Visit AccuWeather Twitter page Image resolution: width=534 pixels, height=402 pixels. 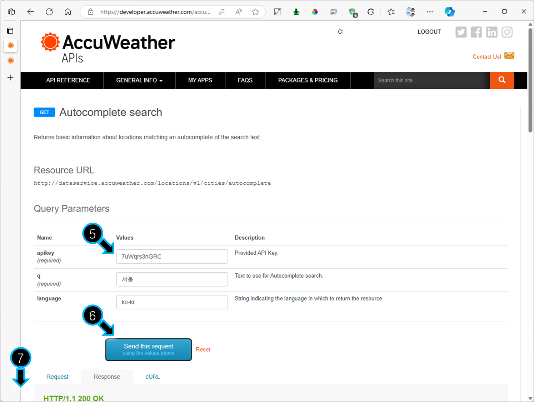(461, 32)
